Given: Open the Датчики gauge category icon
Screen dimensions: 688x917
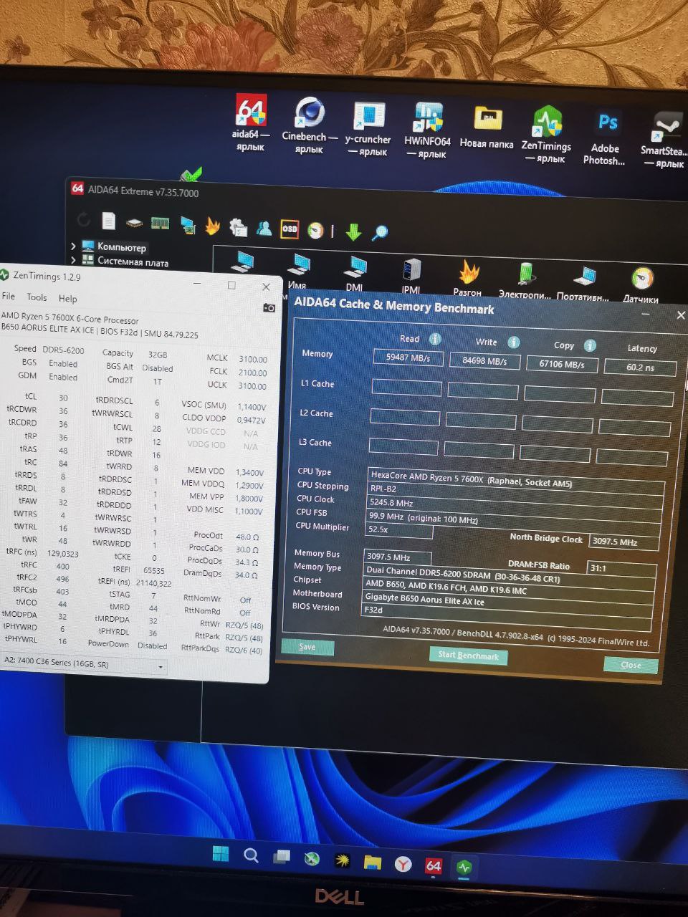Looking at the screenshot, I should pos(641,286).
